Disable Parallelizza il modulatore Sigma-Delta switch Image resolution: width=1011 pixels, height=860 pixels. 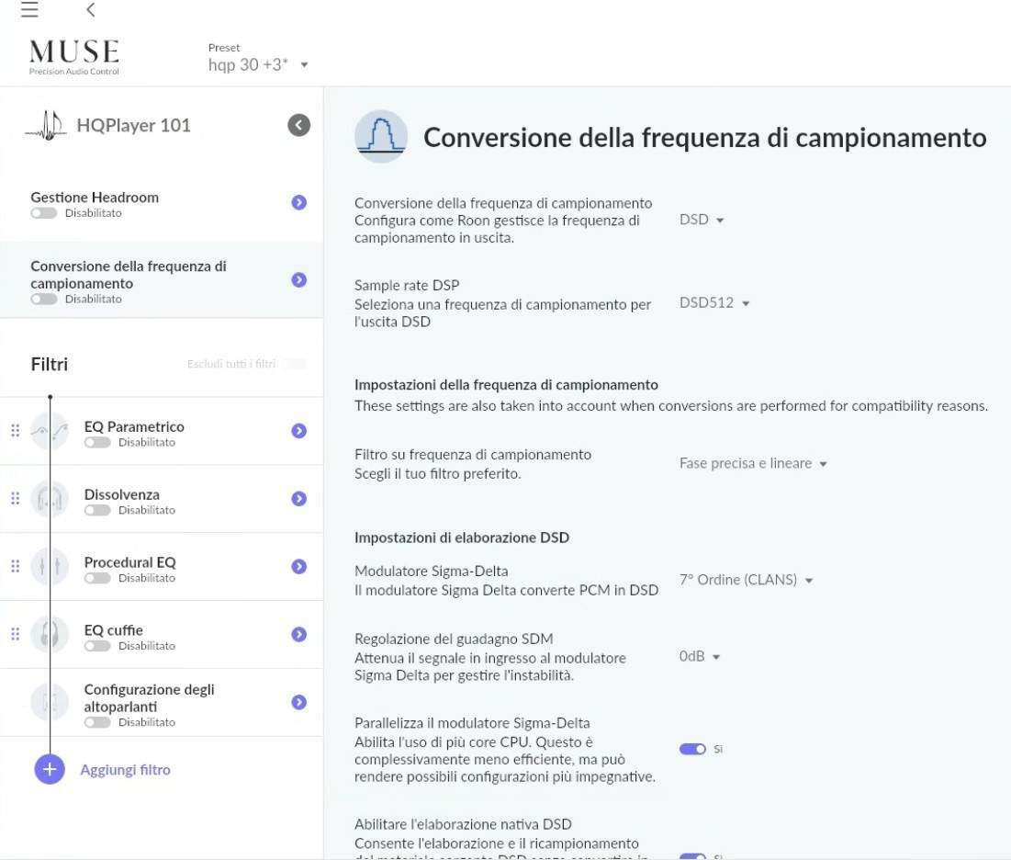692,749
